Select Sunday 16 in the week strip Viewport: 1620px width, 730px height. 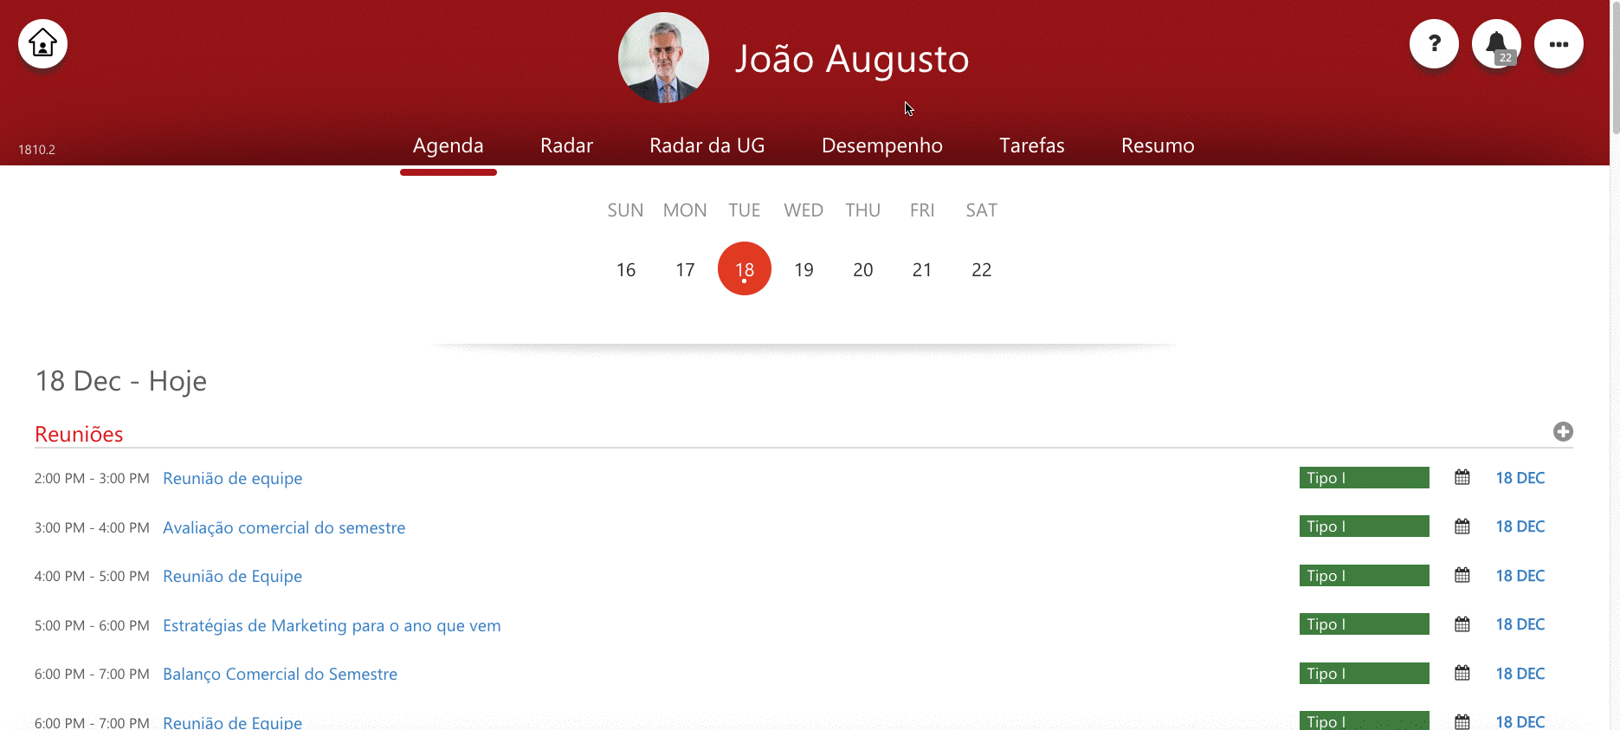pyautogui.click(x=626, y=269)
